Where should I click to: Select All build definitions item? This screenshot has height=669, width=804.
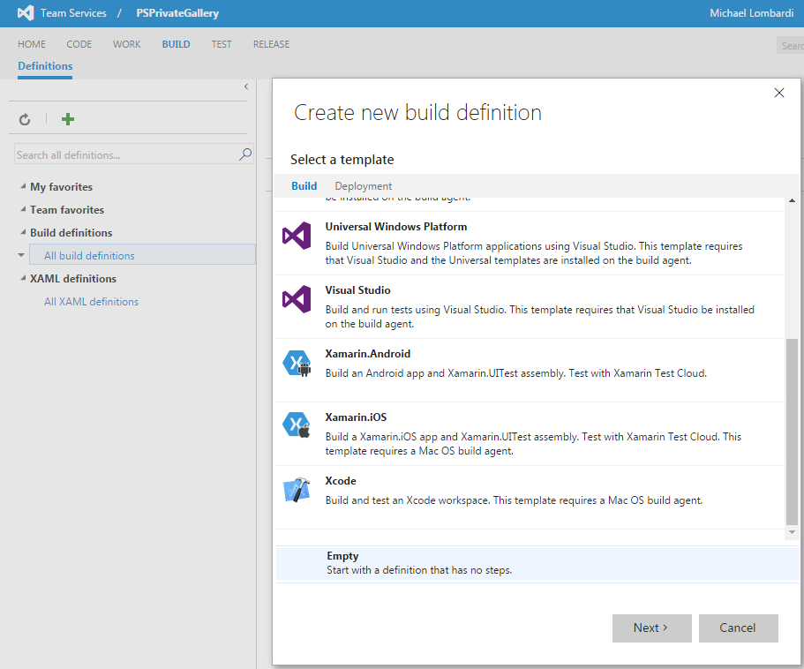(x=143, y=255)
